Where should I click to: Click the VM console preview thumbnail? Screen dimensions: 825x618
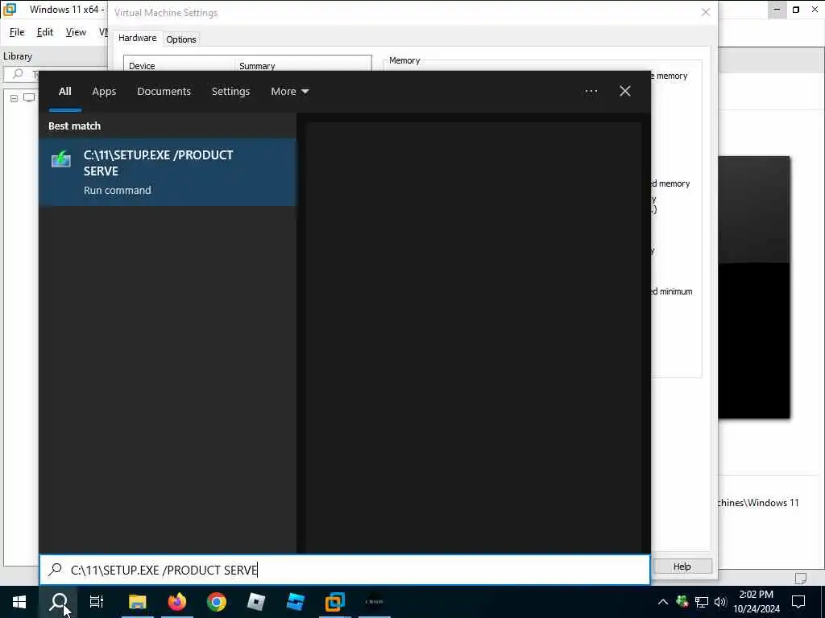(x=754, y=287)
